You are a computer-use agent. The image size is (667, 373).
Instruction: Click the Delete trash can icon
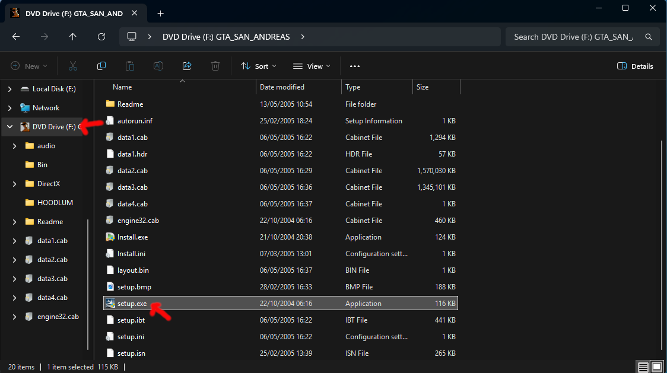point(215,66)
